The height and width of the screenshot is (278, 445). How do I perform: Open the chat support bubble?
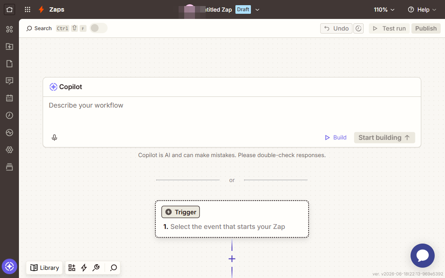click(x=422, y=256)
